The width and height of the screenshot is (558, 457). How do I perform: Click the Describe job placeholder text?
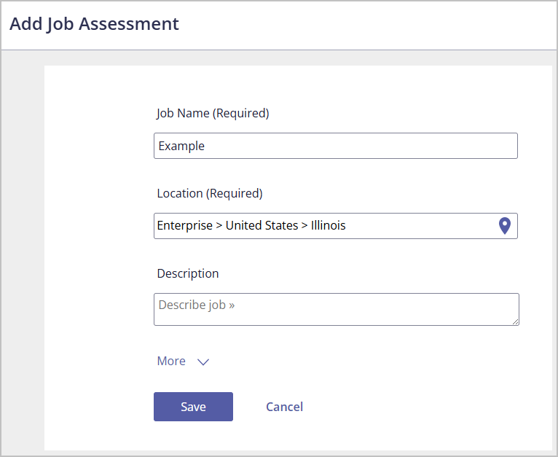coord(197,305)
